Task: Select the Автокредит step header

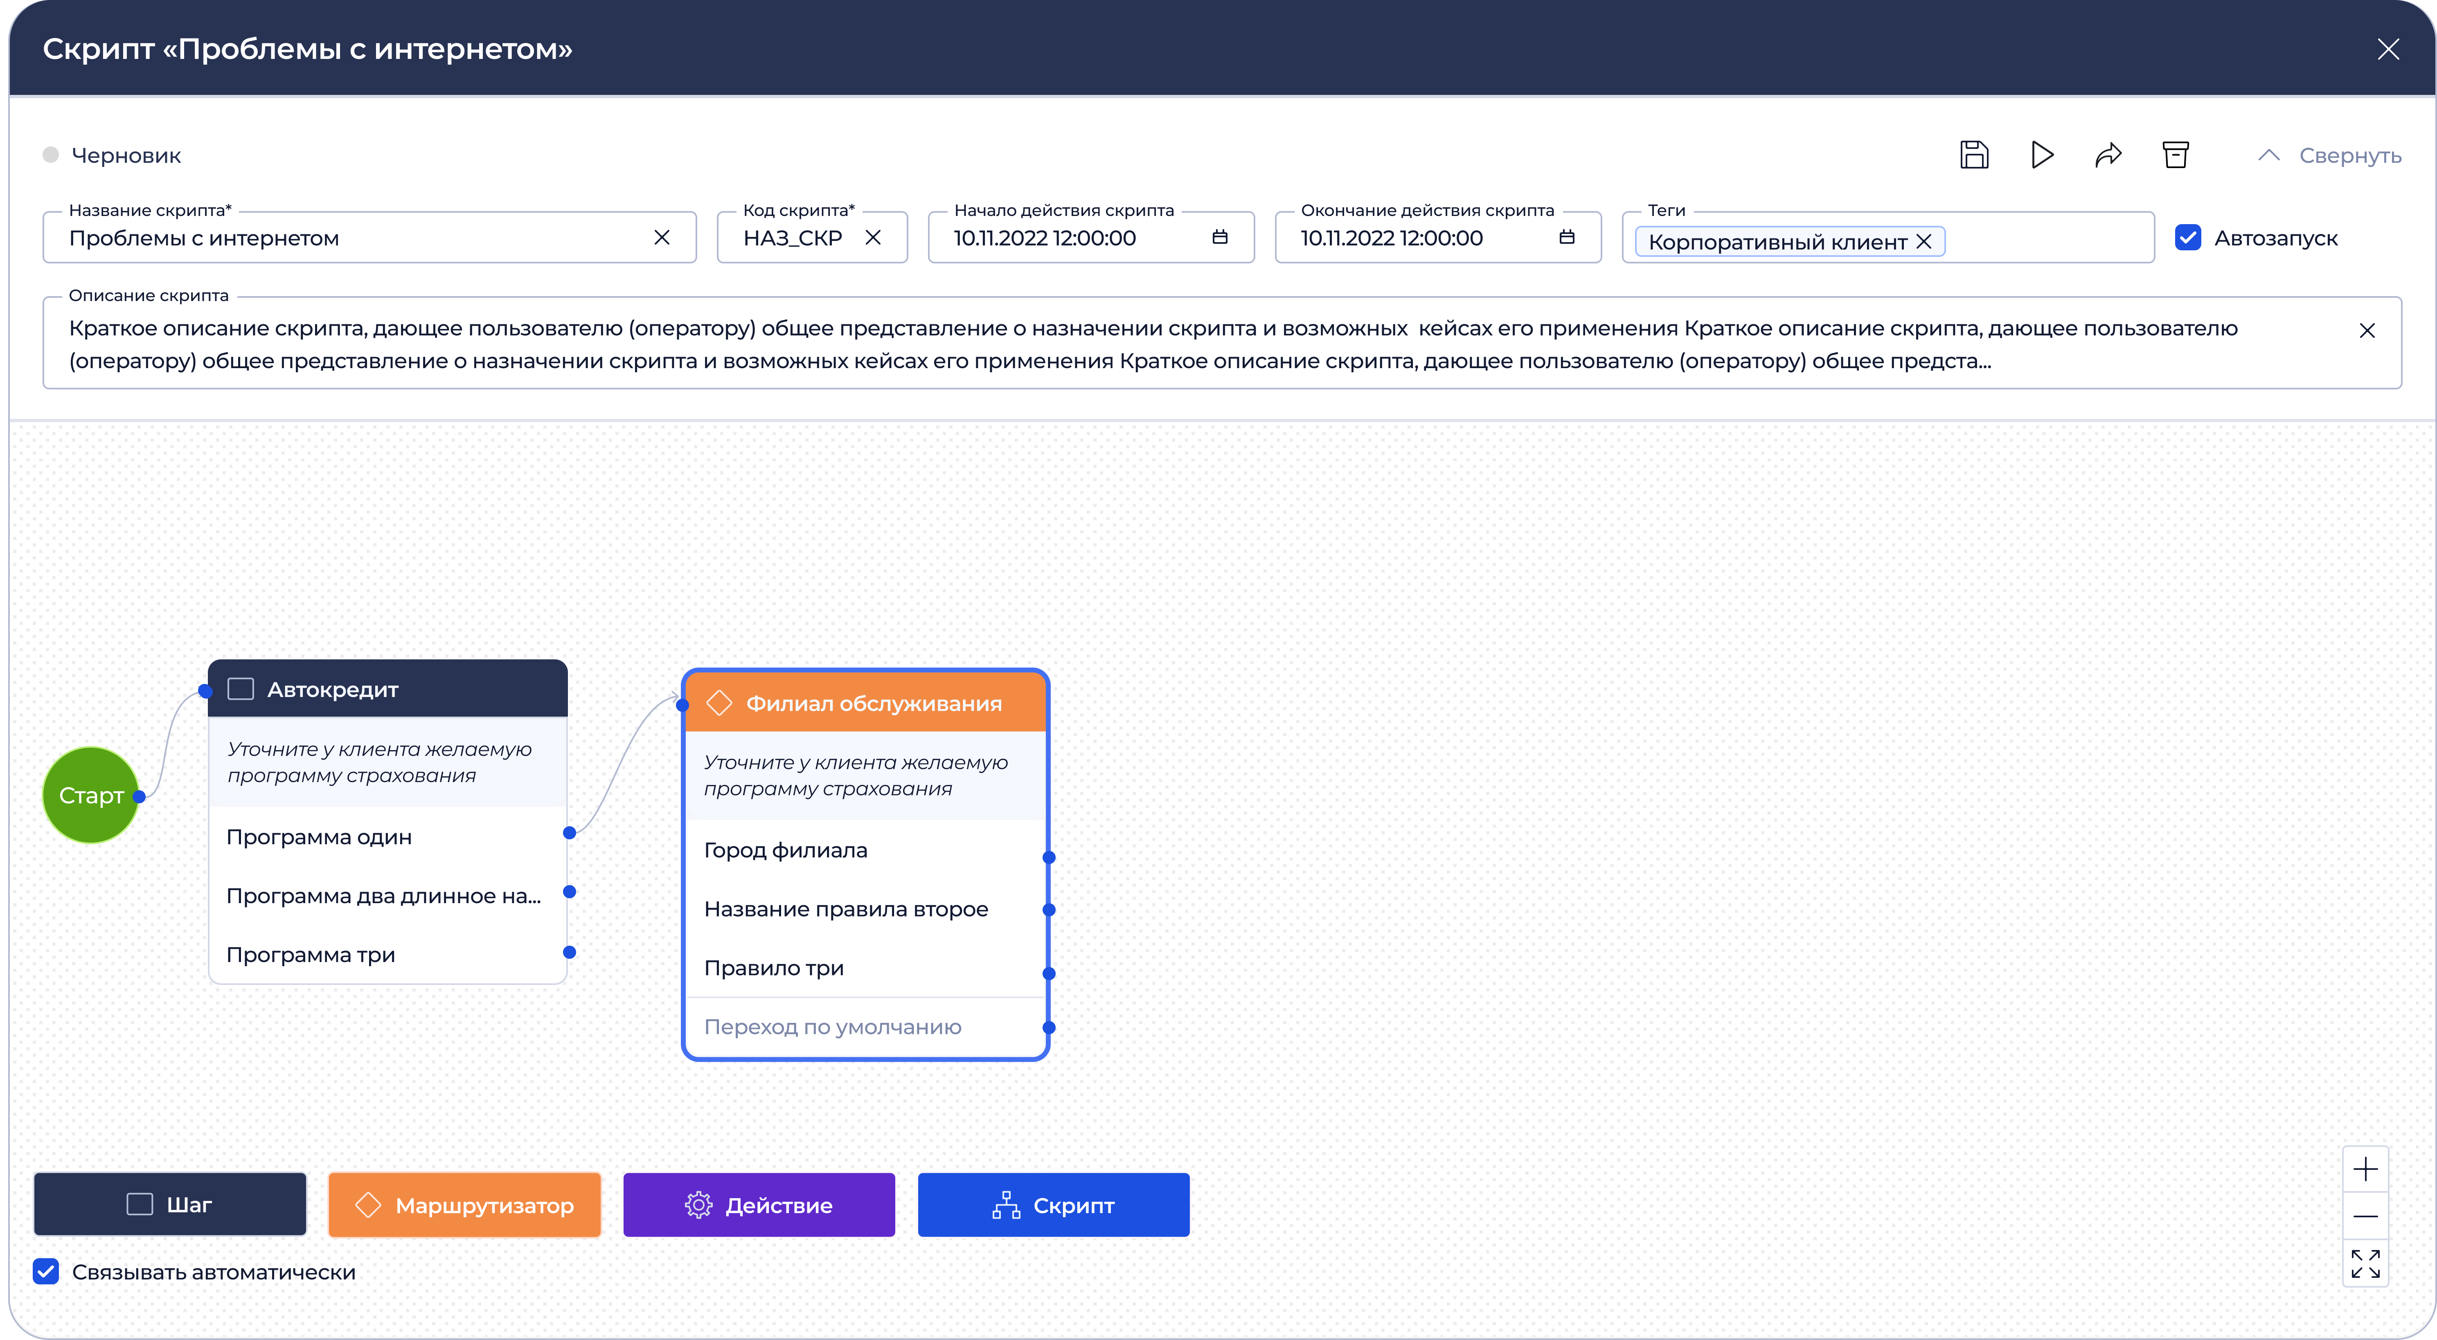Action: [x=388, y=688]
